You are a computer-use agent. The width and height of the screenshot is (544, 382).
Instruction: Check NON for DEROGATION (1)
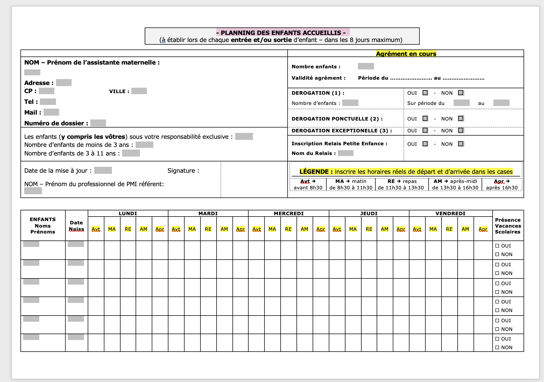pos(461,93)
